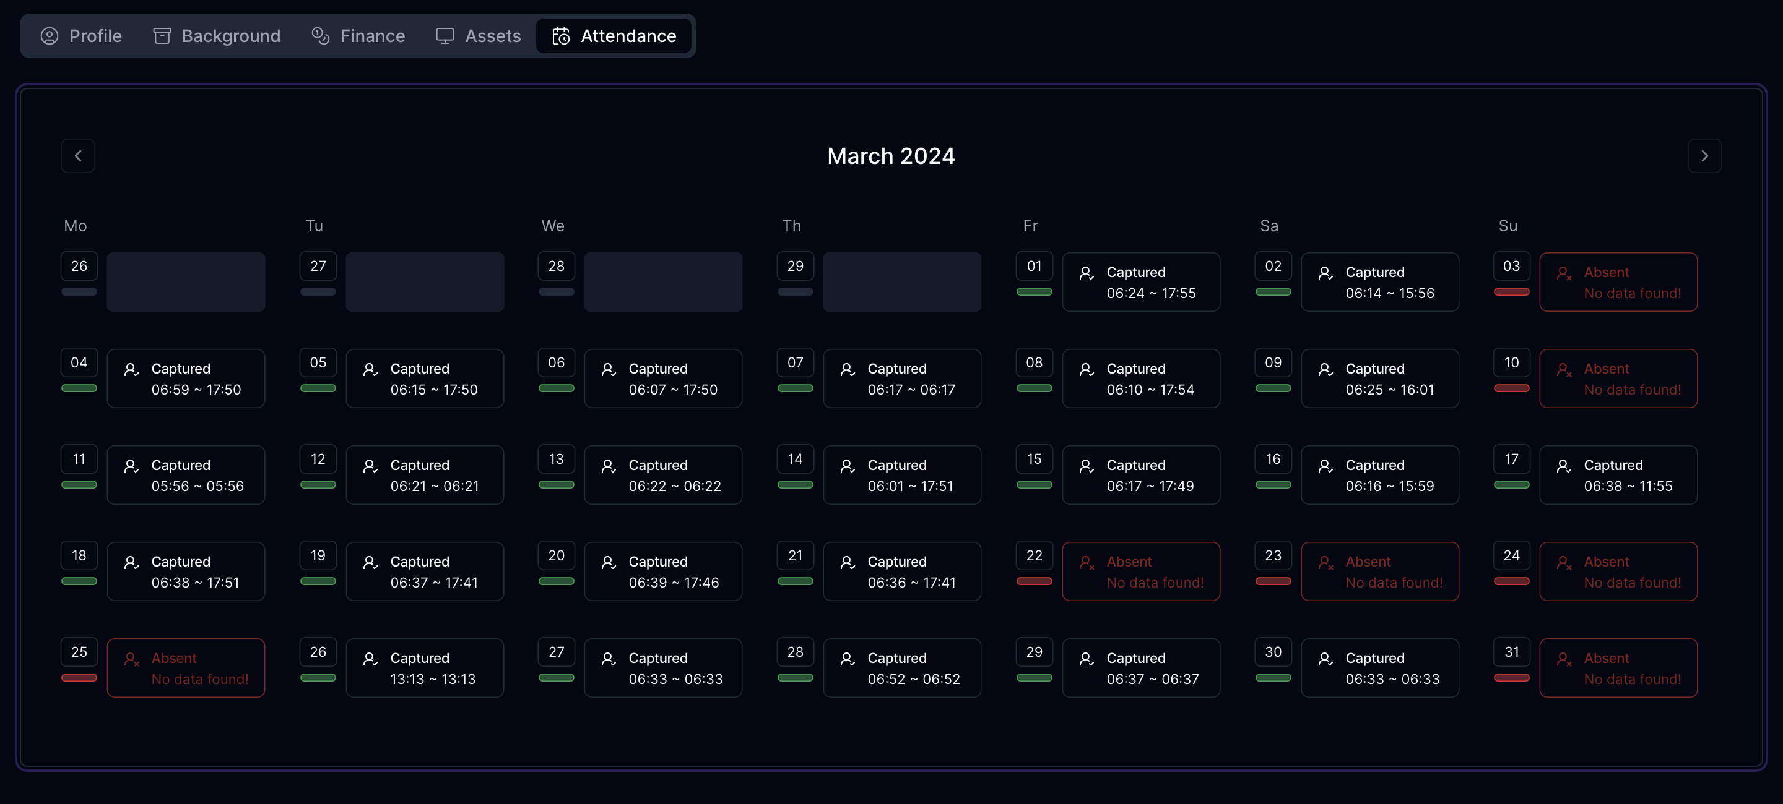Image resolution: width=1783 pixels, height=804 pixels.
Task: Click green status bar under day 04
Action: coord(79,388)
